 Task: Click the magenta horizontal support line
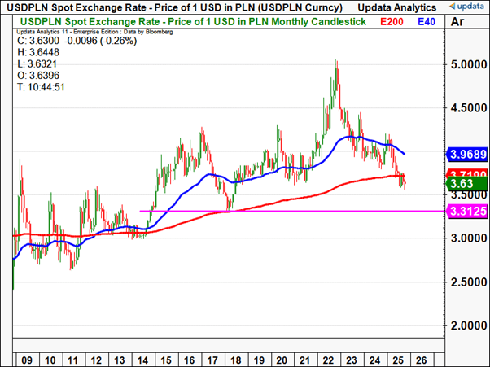(292, 212)
